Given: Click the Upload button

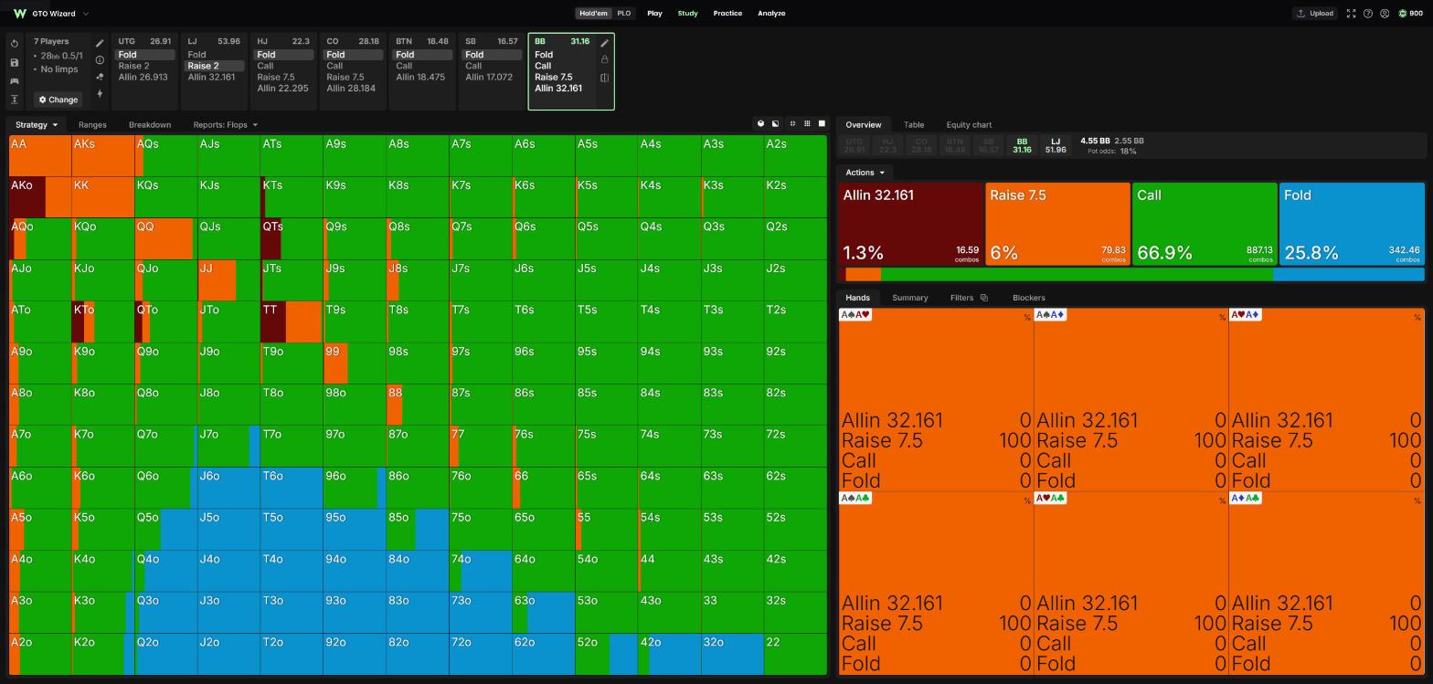Looking at the screenshot, I should point(1314,14).
